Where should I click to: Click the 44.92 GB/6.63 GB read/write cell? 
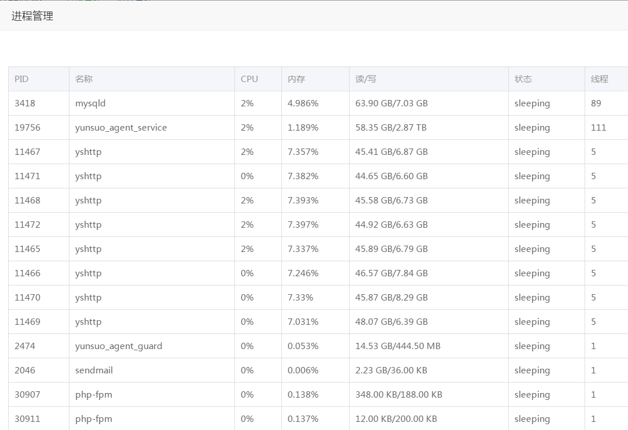click(x=391, y=225)
